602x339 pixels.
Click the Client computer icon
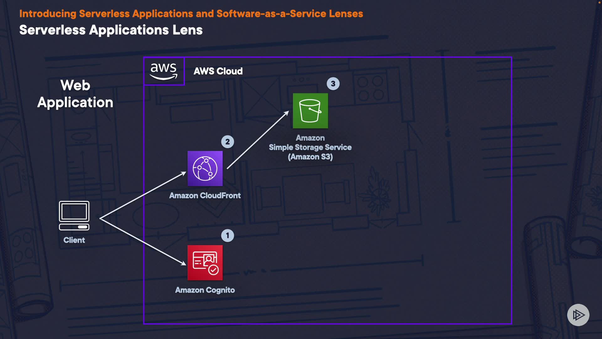pyautogui.click(x=74, y=216)
